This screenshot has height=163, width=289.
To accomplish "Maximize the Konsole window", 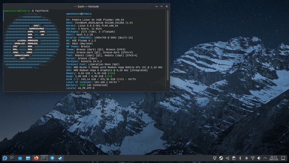I will click(162, 6).
